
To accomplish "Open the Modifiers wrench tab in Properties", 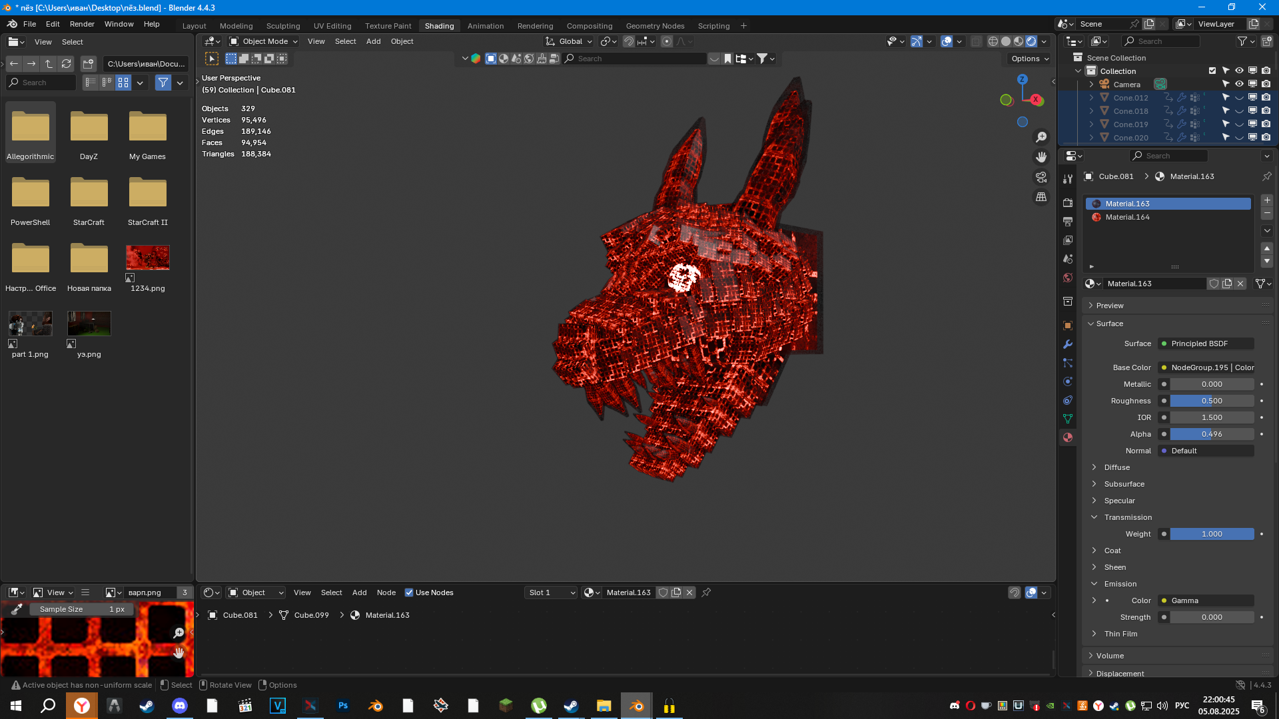I will coord(1068,344).
